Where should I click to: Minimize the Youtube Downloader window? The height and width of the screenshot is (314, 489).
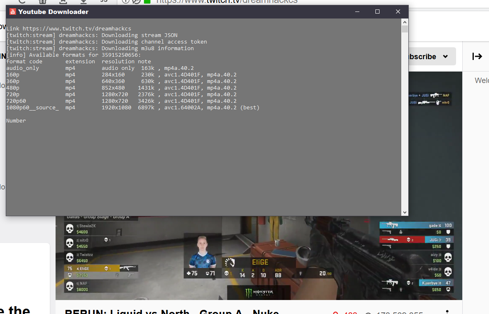tap(357, 12)
